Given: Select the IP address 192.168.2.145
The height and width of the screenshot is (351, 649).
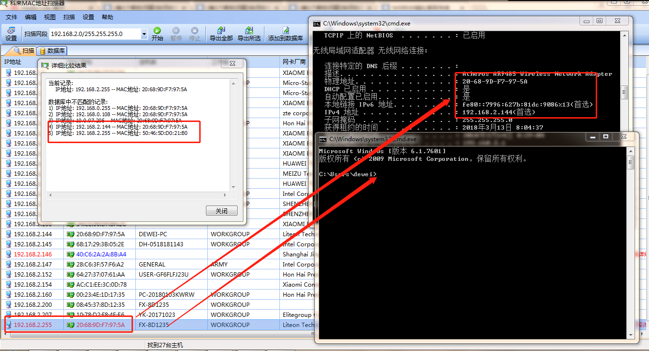Looking at the screenshot, I should [33, 244].
